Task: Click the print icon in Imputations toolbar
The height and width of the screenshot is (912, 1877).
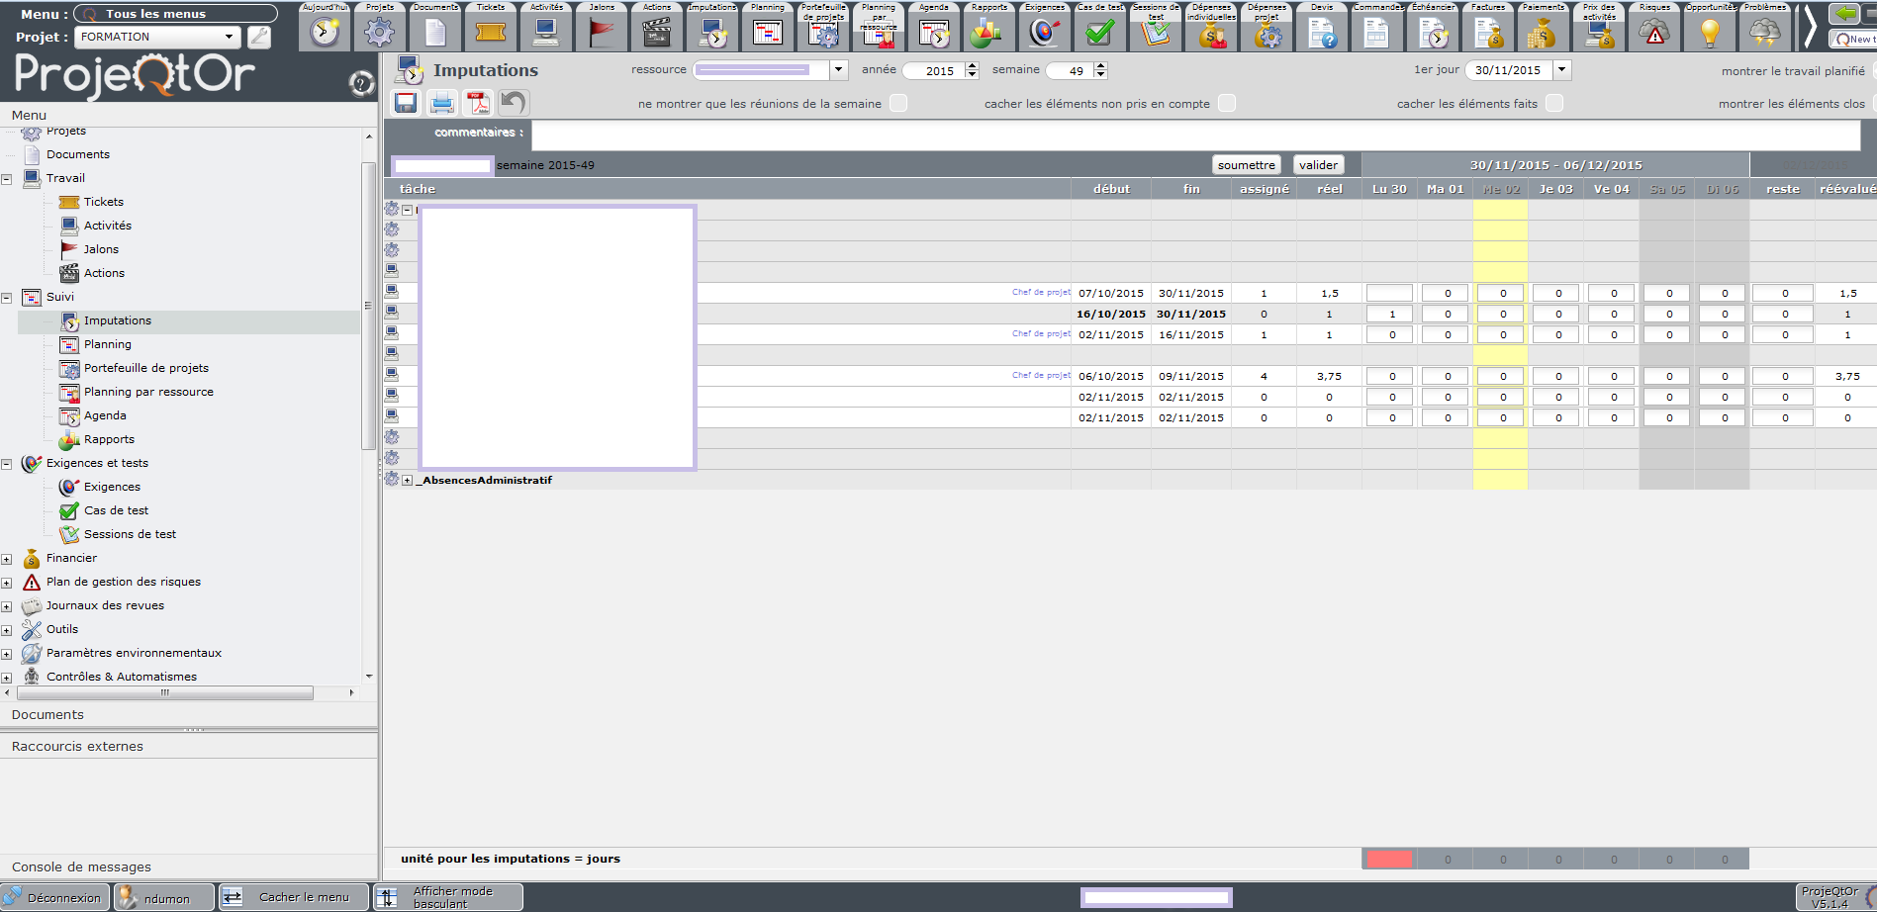Action: coord(441,103)
